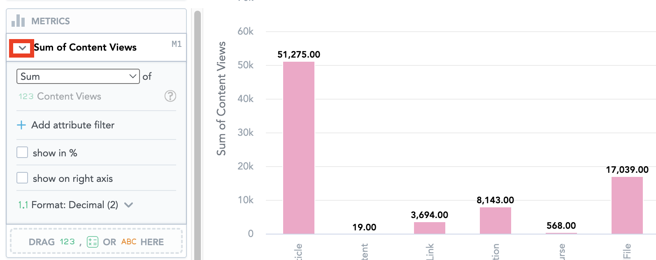Click the 123 fact icon in drop zone
Viewport: 656px width, 260px height.
coord(67,242)
